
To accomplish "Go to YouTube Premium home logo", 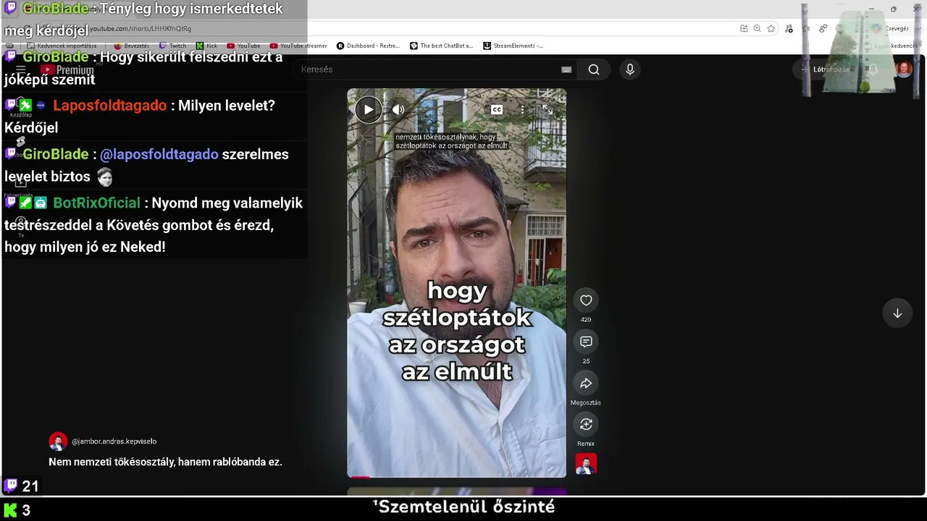I will (x=67, y=69).
